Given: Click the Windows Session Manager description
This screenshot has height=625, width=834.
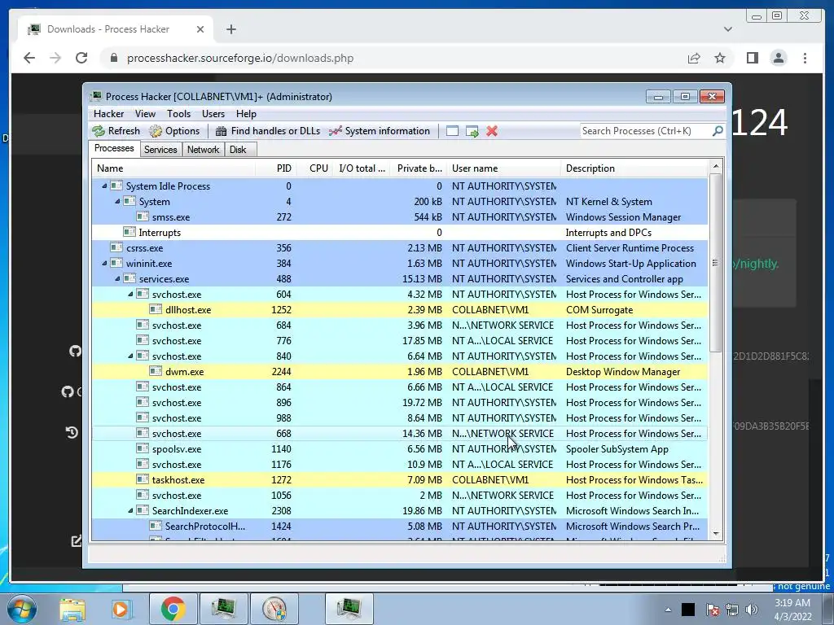Looking at the screenshot, I should point(623,216).
